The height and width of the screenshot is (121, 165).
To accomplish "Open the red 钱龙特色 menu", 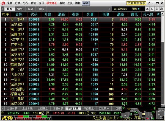I will [x=52, y=3].
